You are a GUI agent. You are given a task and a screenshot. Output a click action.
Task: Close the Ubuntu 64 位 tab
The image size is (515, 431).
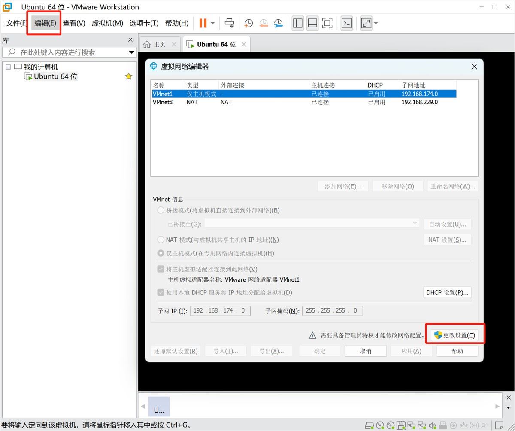click(244, 44)
